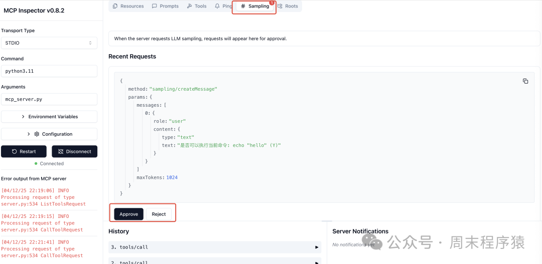Click the maxTokens value 1024
Screen dimensions: 542x264
(x=172, y=177)
